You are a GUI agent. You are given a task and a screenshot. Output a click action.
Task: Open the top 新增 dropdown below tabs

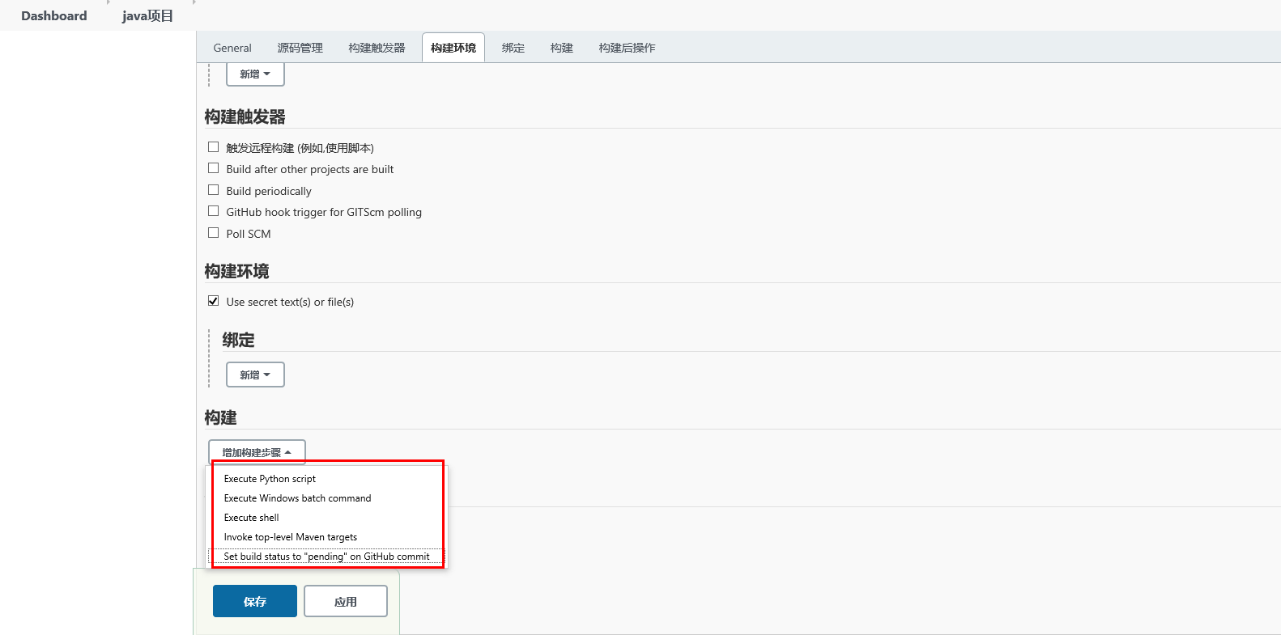(x=255, y=74)
